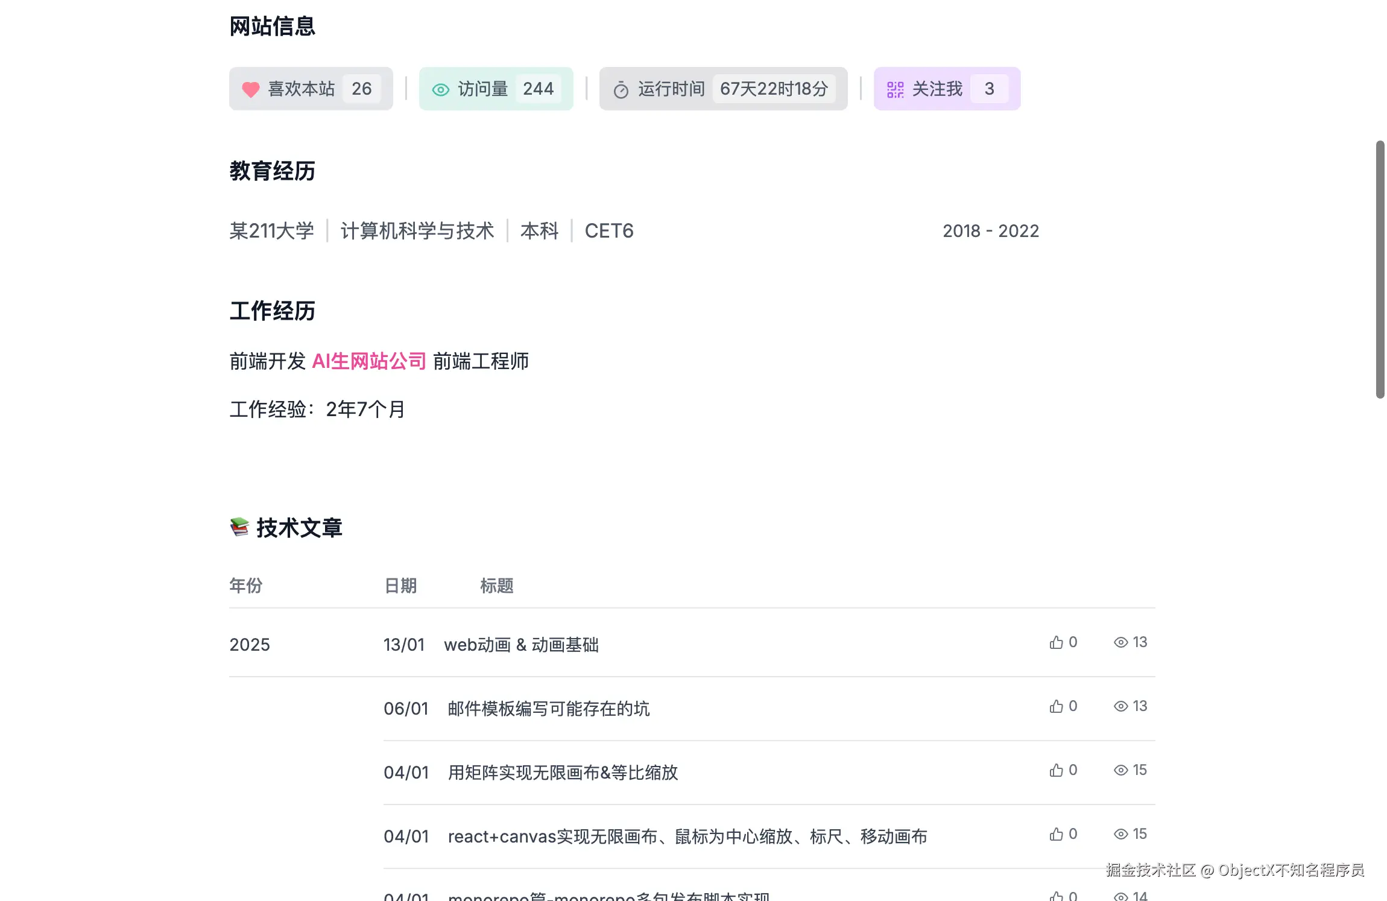This screenshot has height=901, width=1387.
Task: Click the eye icon beside 访问量
Action: 441,90
